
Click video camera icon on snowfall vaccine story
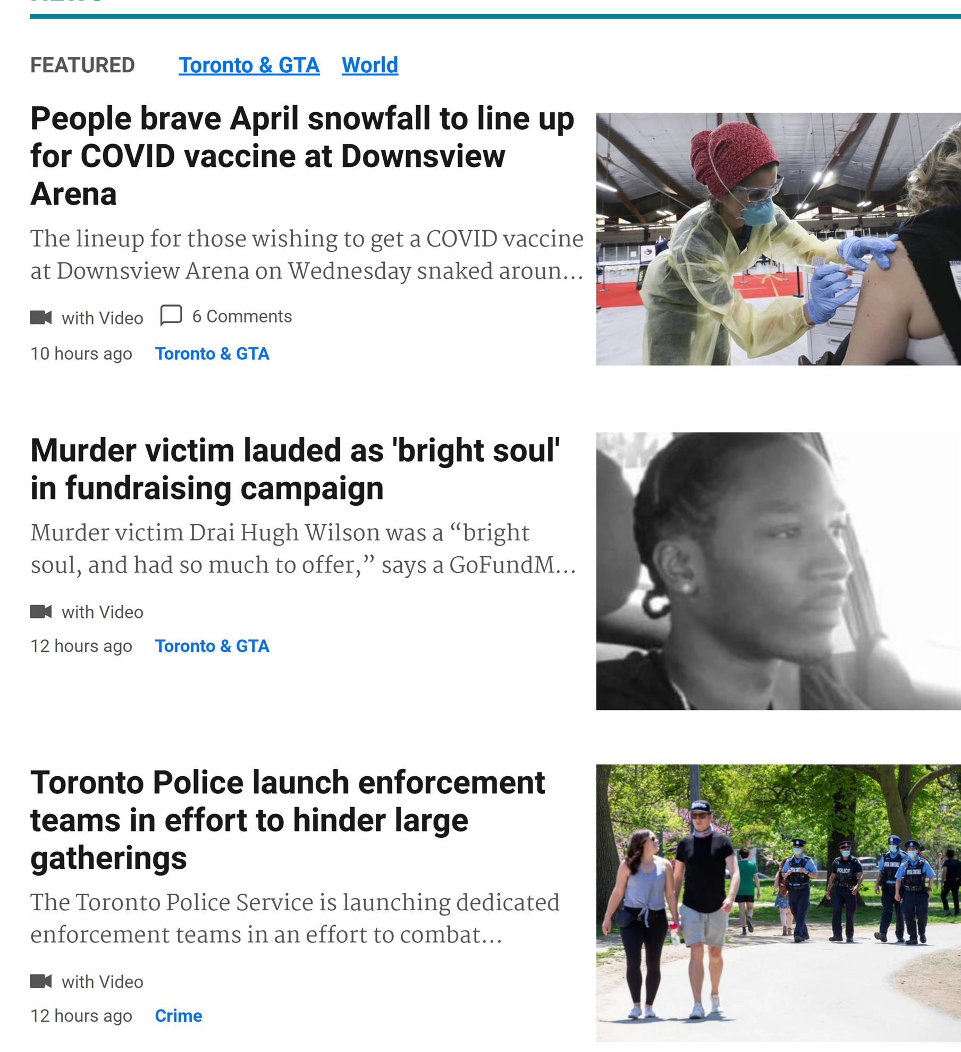[x=41, y=318]
